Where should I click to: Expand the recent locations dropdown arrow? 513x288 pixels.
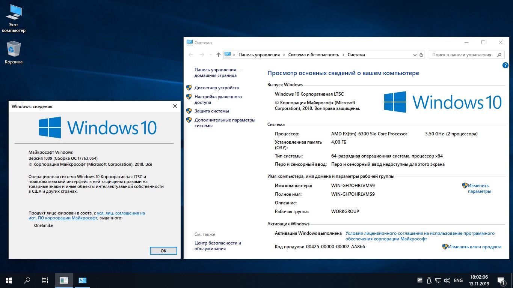click(211, 55)
